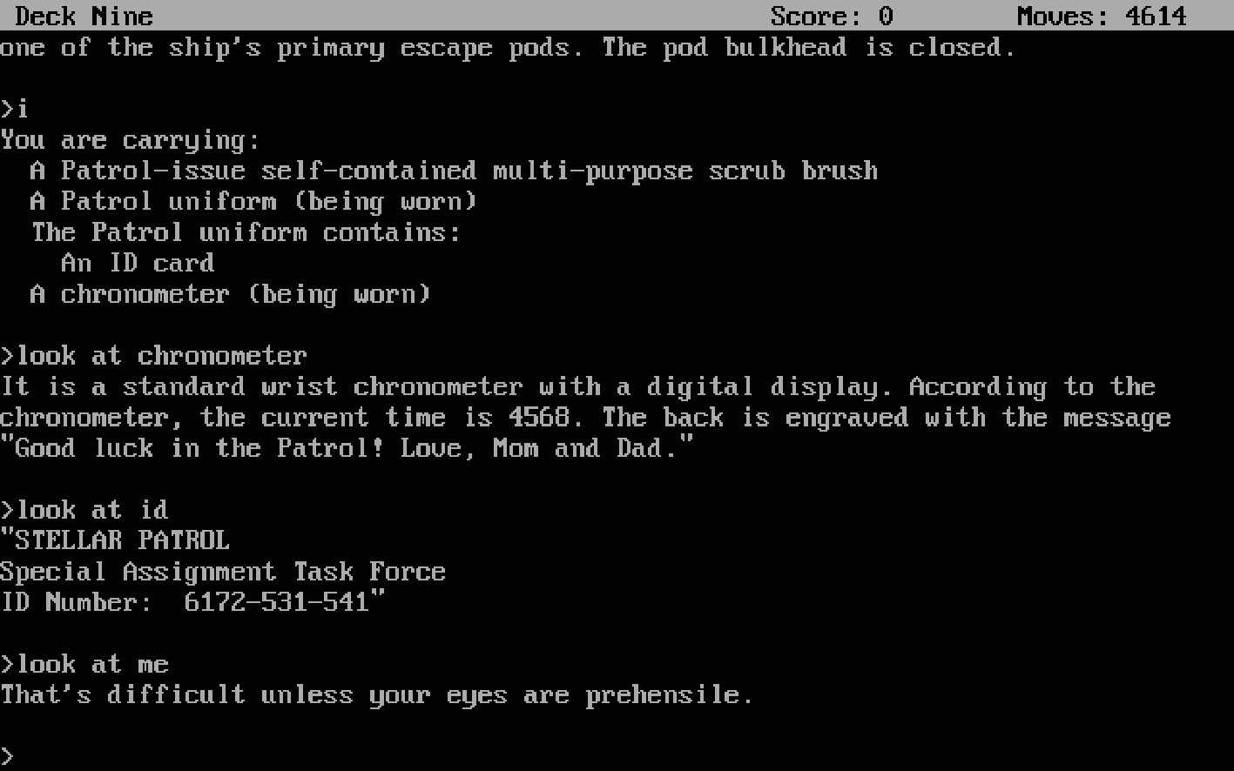Image resolution: width=1234 pixels, height=771 pixels.
Task: Click 'Special Assignment Task Force' line
Action: pos(223,572)
